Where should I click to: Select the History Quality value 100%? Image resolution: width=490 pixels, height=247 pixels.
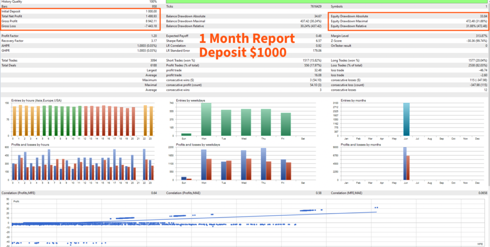click(x=153, y=1)
